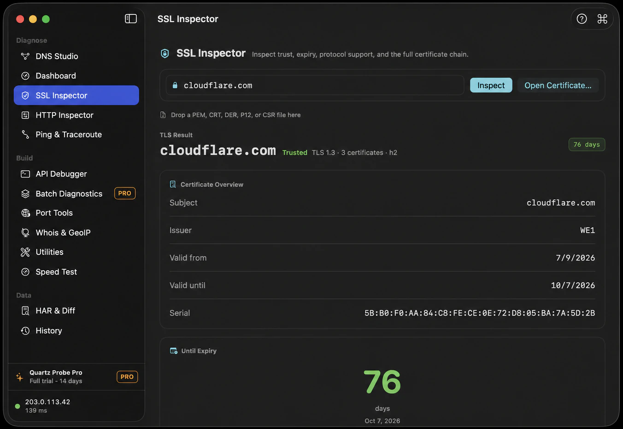Click the Issuer value WE1

[588, 230]
